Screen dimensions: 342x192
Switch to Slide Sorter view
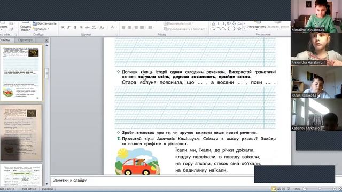click(279, 189)
